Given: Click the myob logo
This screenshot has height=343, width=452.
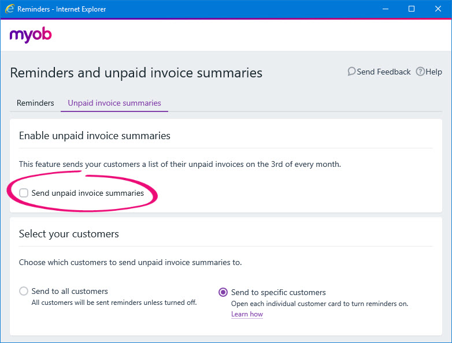Looking at the screenshot, I should (31, 35).
